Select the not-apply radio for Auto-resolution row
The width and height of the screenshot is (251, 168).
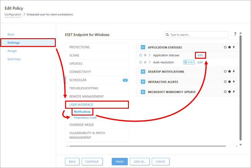point(141,62)
